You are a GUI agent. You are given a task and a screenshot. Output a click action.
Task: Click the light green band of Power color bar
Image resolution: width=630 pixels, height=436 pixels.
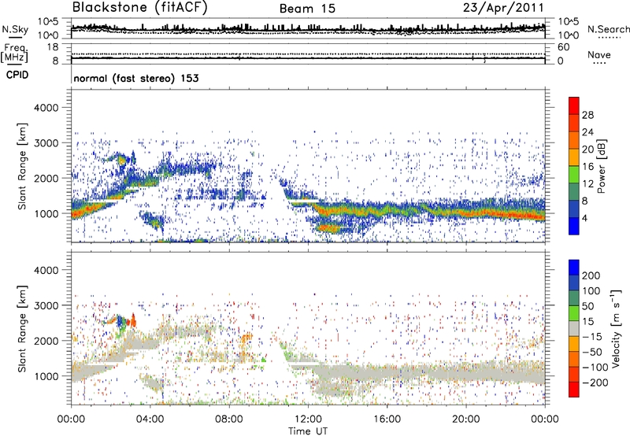574,174
